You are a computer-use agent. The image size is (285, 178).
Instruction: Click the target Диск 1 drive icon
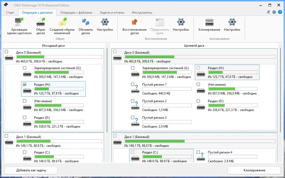pos(117,142)
